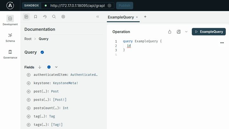Open the save options dropdown arrow
This screenshot has height=129, width=229.
click(186, 32)
